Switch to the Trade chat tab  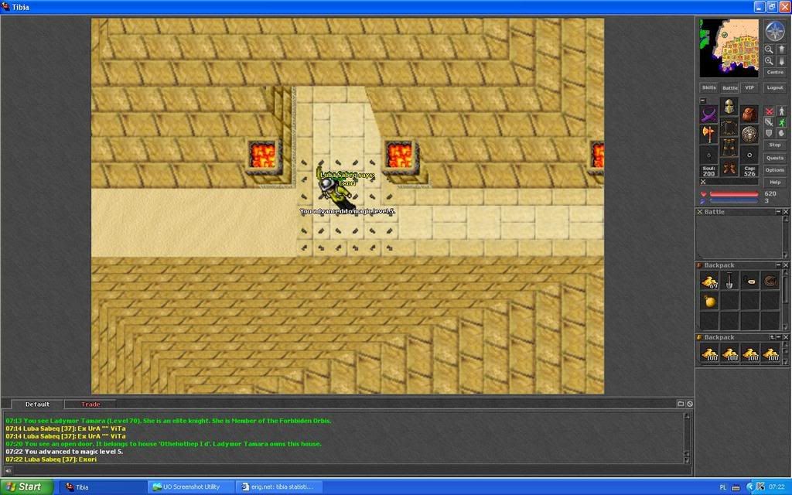point(91,404)
